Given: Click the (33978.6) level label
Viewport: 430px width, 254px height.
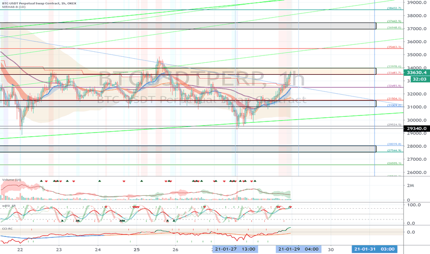Looking at the screenshot, I should 394,67.
